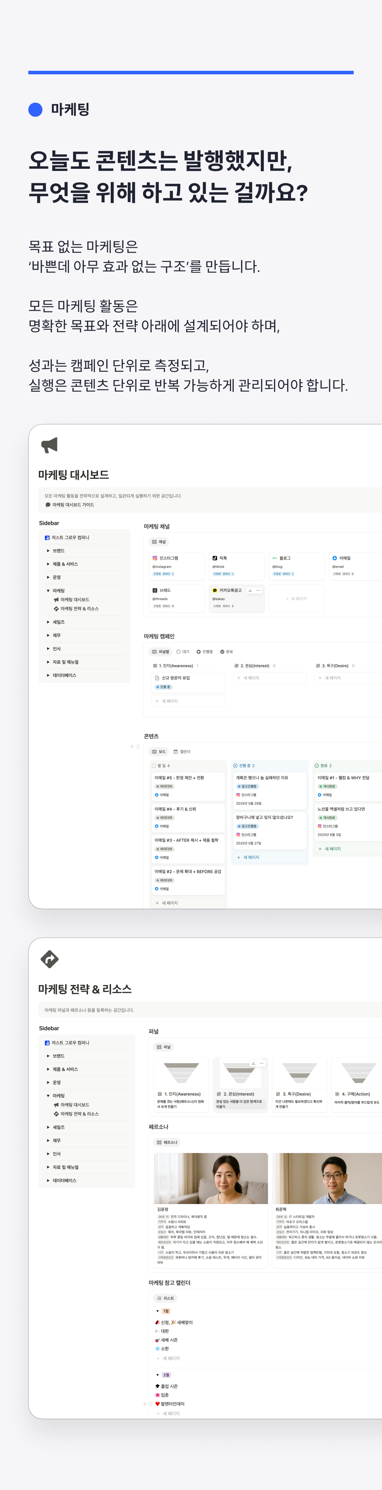382x1490 pixels.
Task: Click the plus icon left of 콘텐츠 board
Action: (132, 747)
